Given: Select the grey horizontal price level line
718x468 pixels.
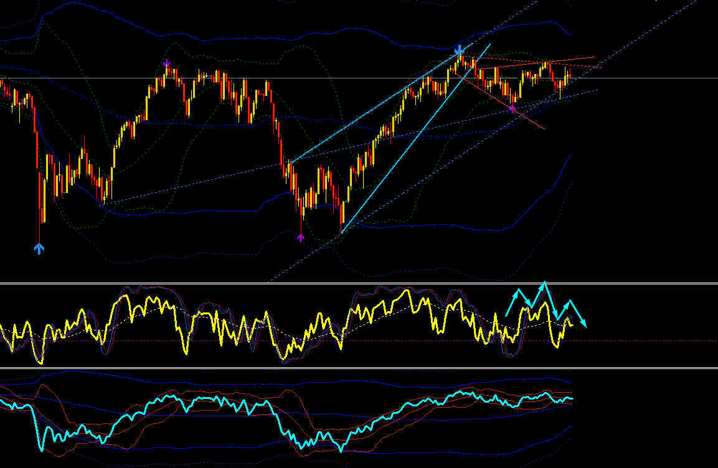Looking at the screenshot, I should click(359, 78).
